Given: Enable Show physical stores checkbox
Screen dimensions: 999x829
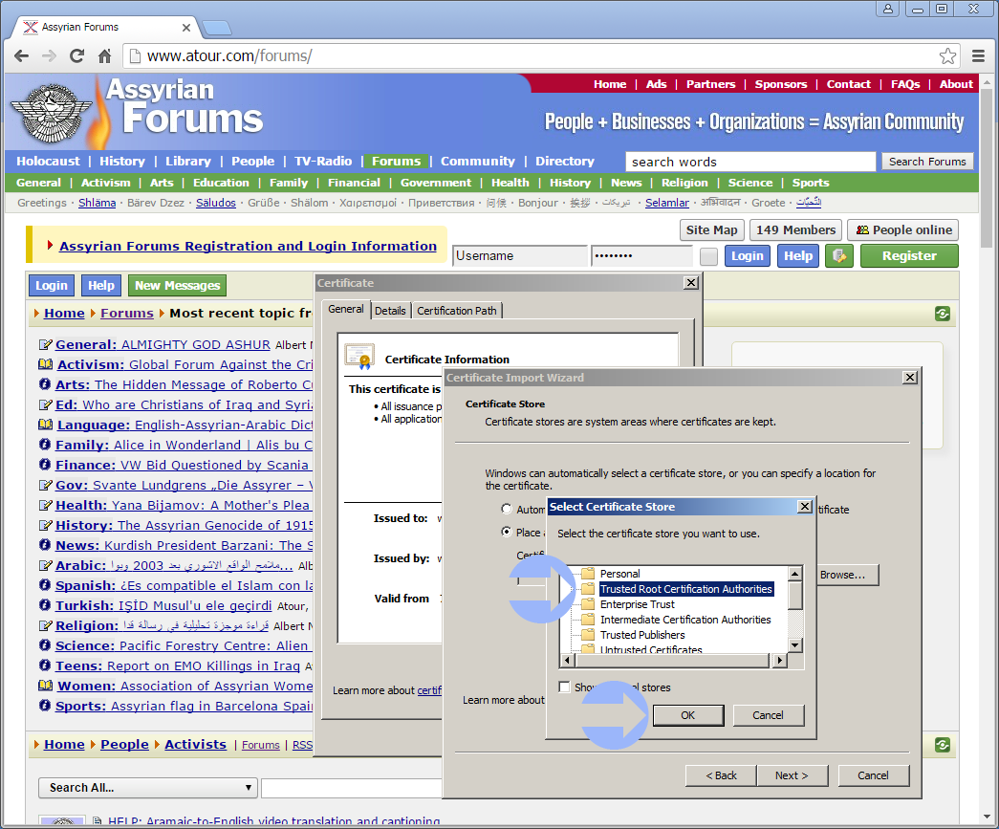Looking at the screenshot, I should point(564,687).
